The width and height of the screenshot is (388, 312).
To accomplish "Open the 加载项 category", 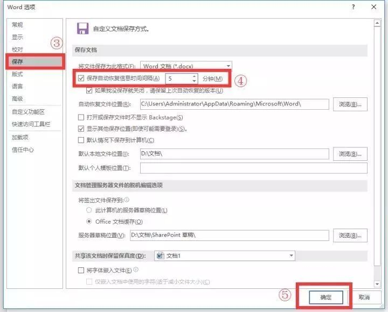I will 20,137.
